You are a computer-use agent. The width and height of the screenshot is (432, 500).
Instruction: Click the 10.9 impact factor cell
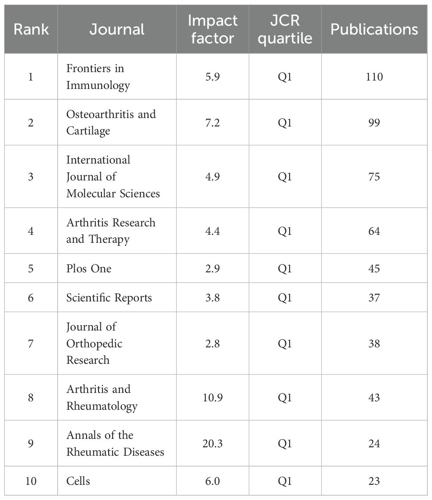(x=212, y=398)
